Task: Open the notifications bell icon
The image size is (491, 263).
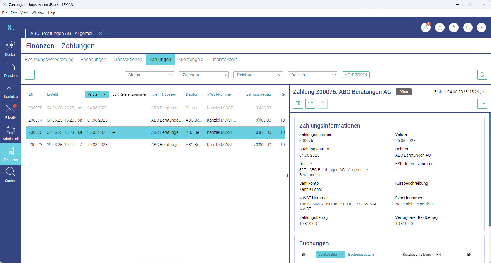Action: coord(468,27)
